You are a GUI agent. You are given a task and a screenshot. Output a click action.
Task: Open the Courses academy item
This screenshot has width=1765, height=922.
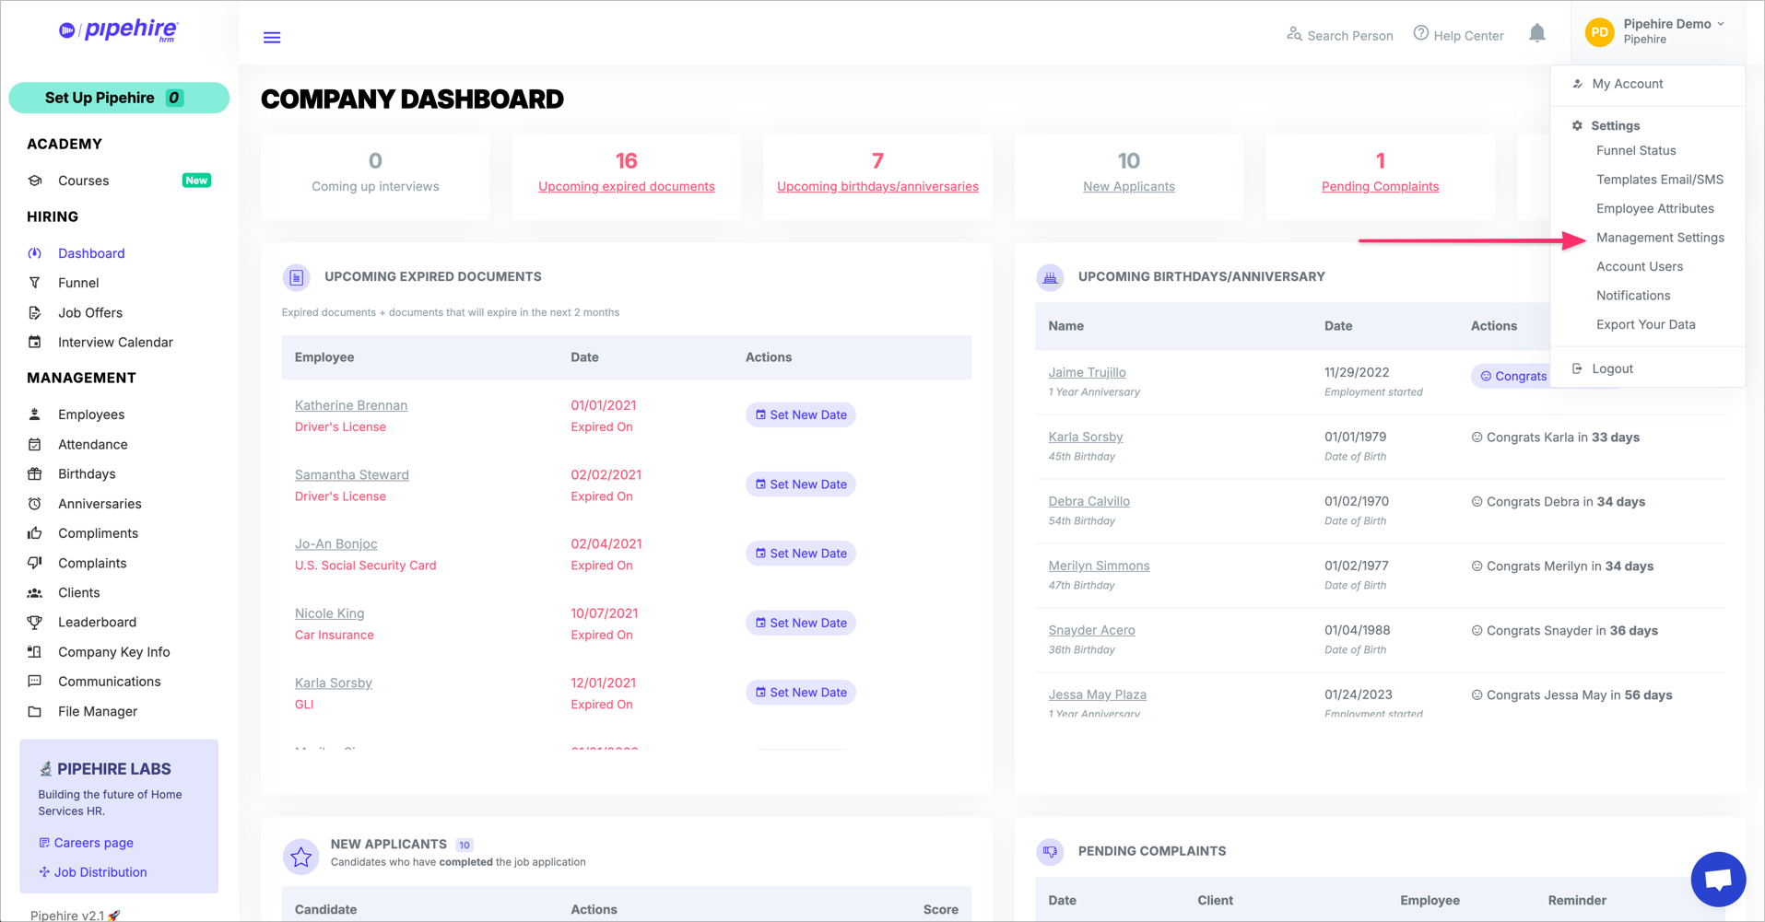point(83,181)
